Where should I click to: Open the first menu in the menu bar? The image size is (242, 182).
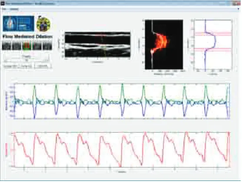click(x=4, y=9)
